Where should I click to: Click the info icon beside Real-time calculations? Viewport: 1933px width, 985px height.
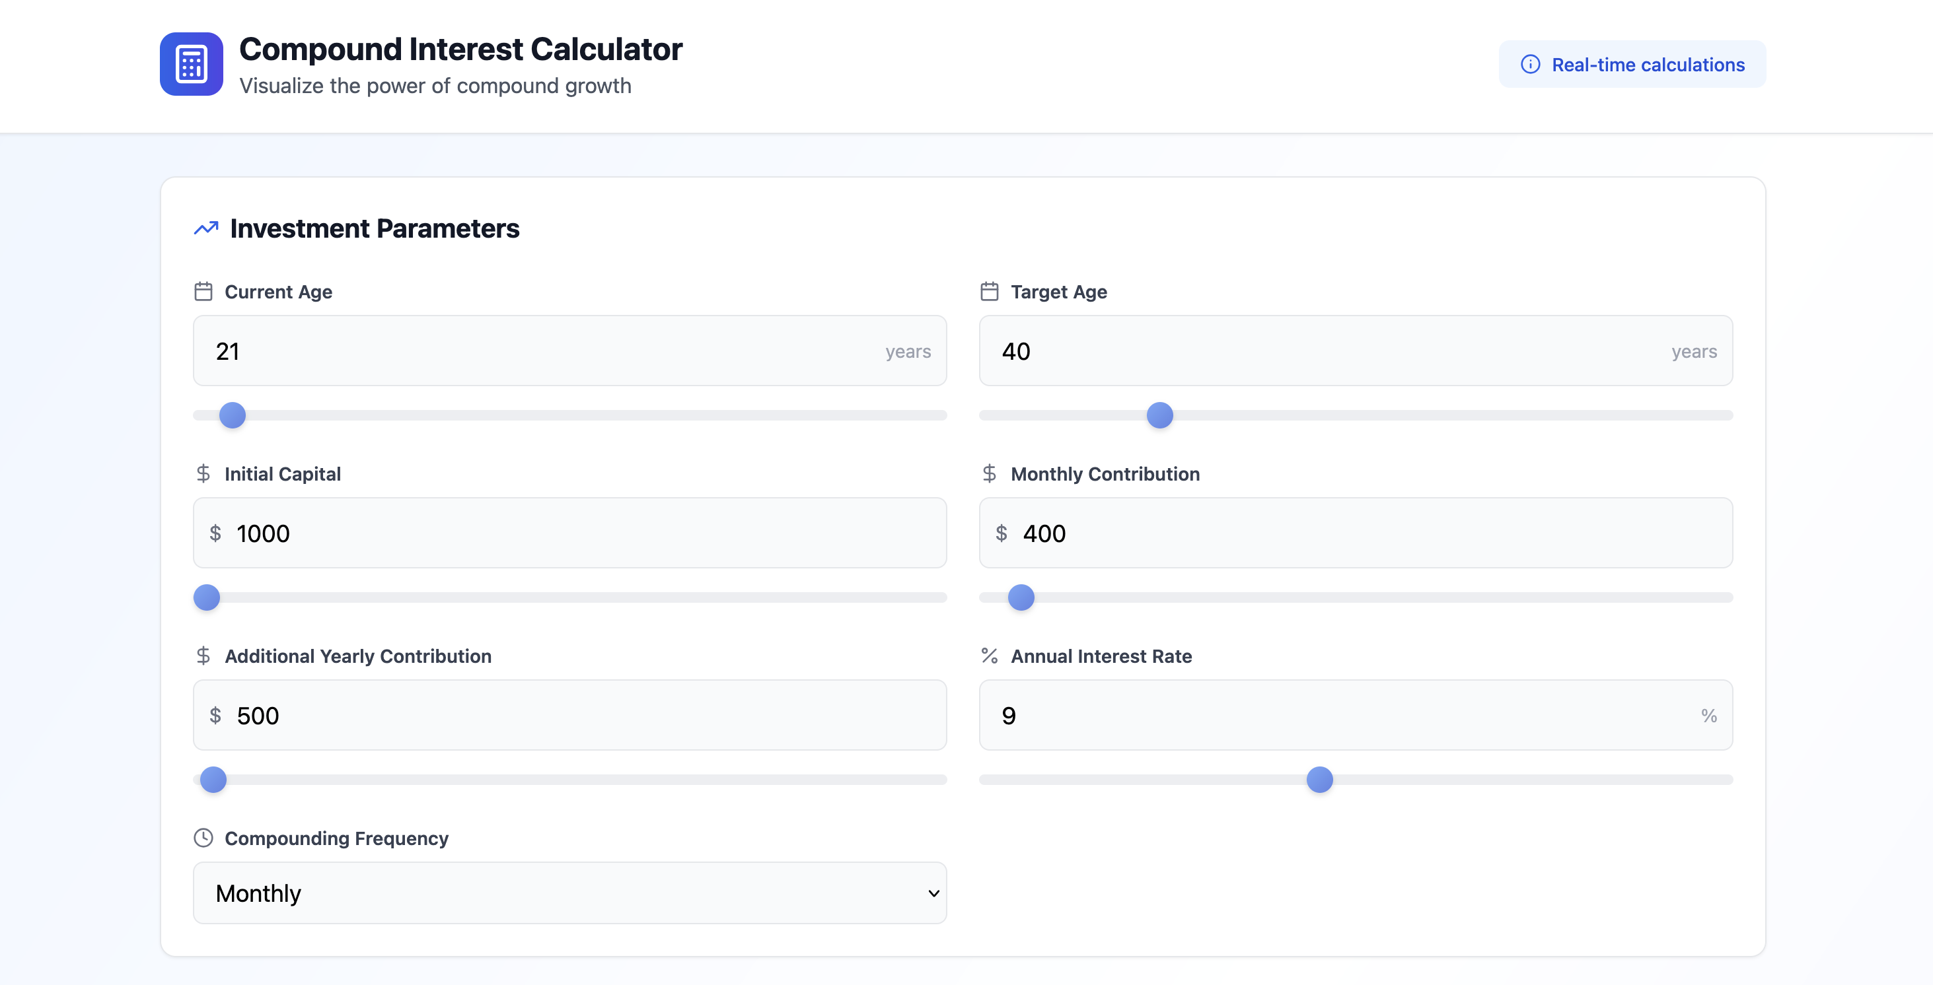[1531, 65]
